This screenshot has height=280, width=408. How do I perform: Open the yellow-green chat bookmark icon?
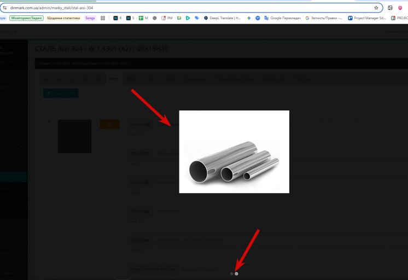tap(179, 18)
